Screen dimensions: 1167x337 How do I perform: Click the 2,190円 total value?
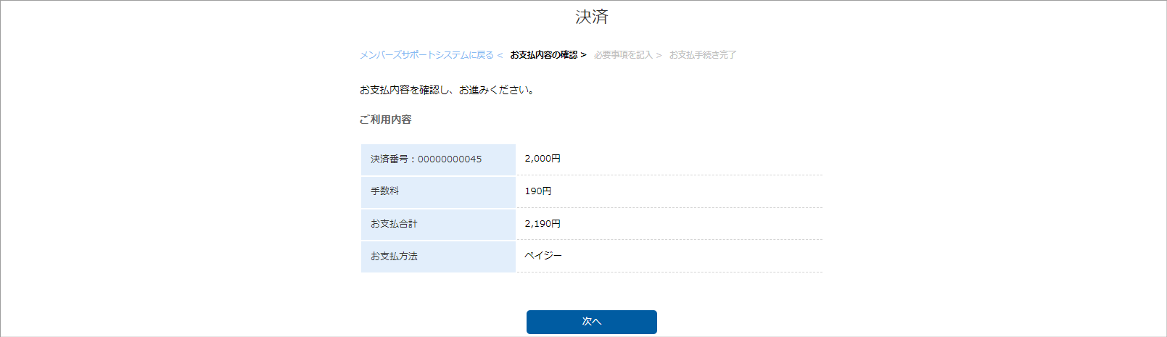point(543,224)
